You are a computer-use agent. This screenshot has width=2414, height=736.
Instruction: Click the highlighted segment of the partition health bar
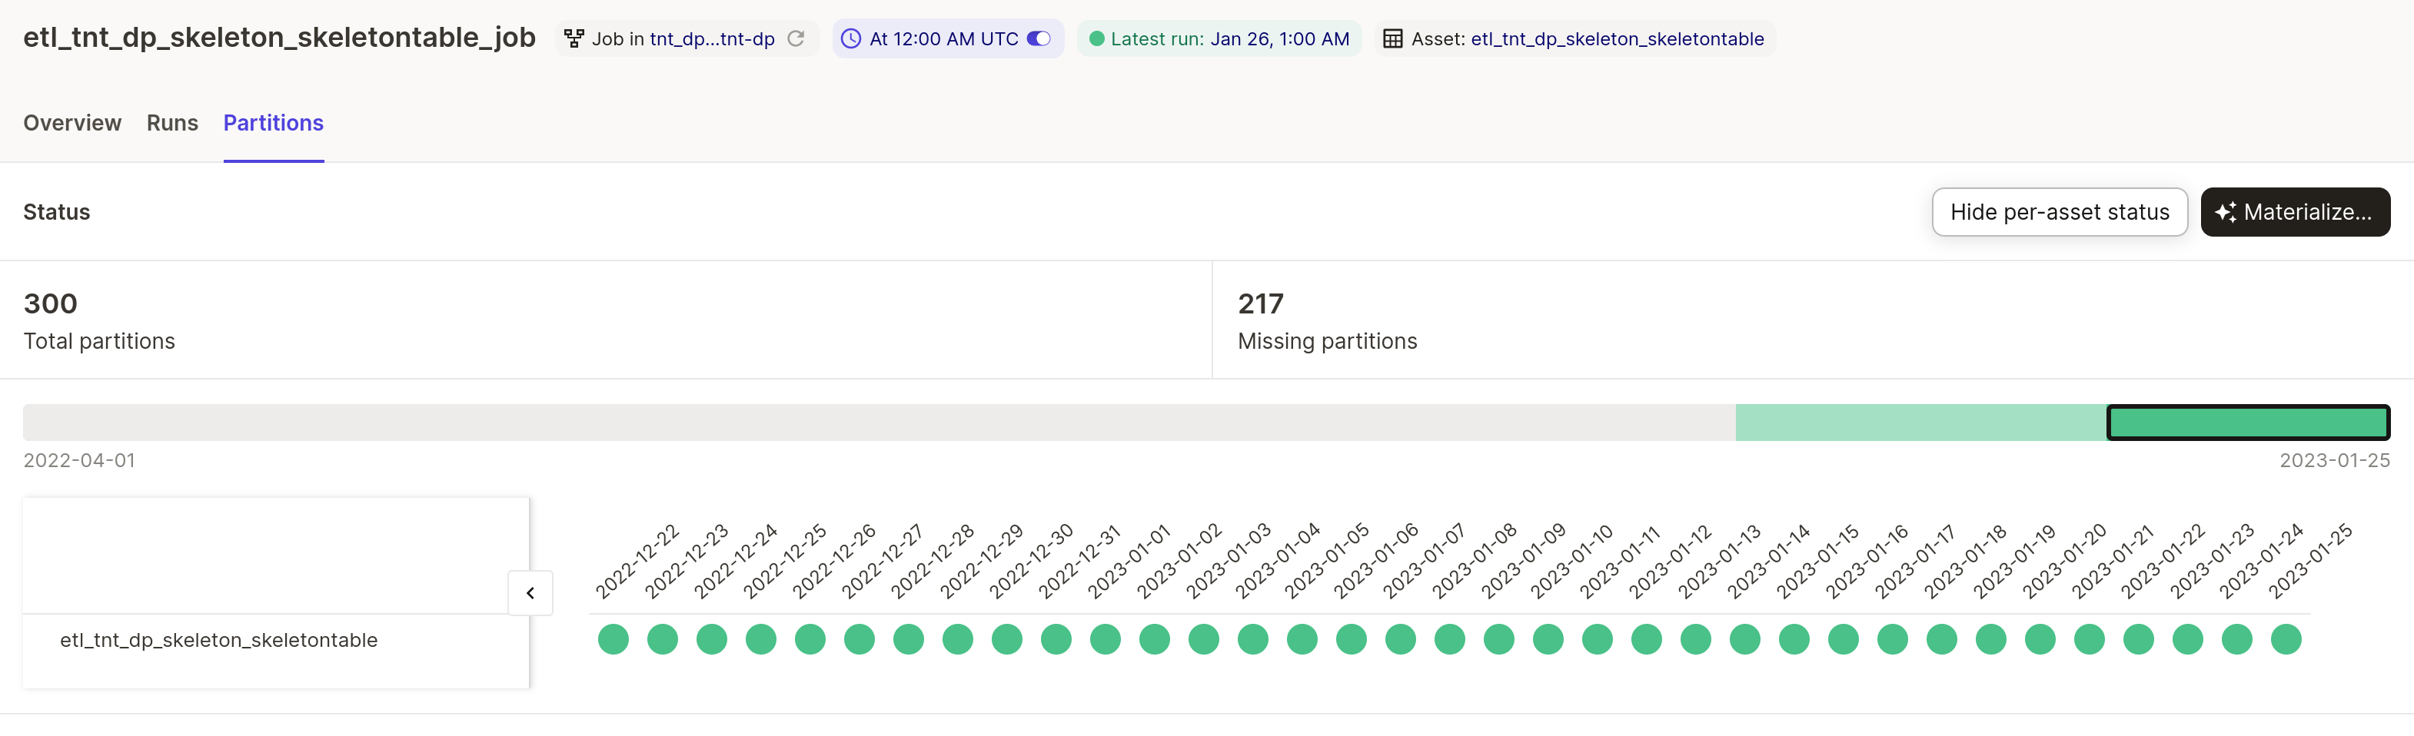(2248, 423)
